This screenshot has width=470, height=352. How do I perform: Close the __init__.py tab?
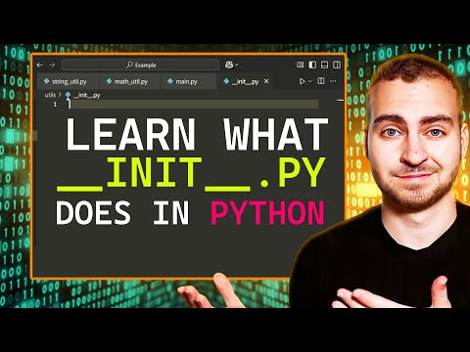click(266, 81)
